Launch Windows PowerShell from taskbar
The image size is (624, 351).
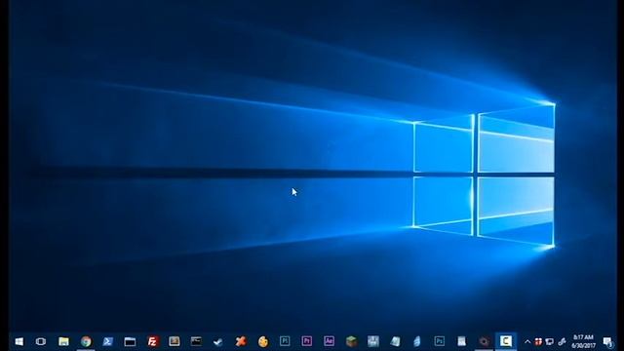click(108, 341)
